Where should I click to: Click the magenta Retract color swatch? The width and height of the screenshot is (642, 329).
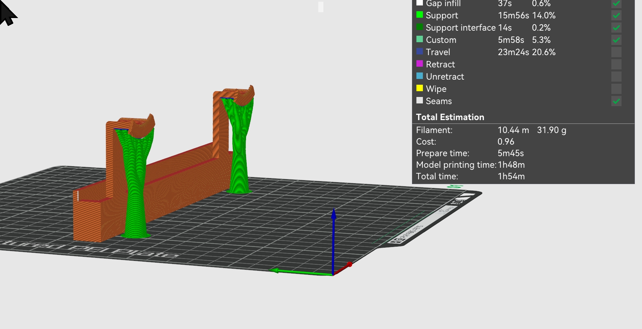tap(419, 64)
